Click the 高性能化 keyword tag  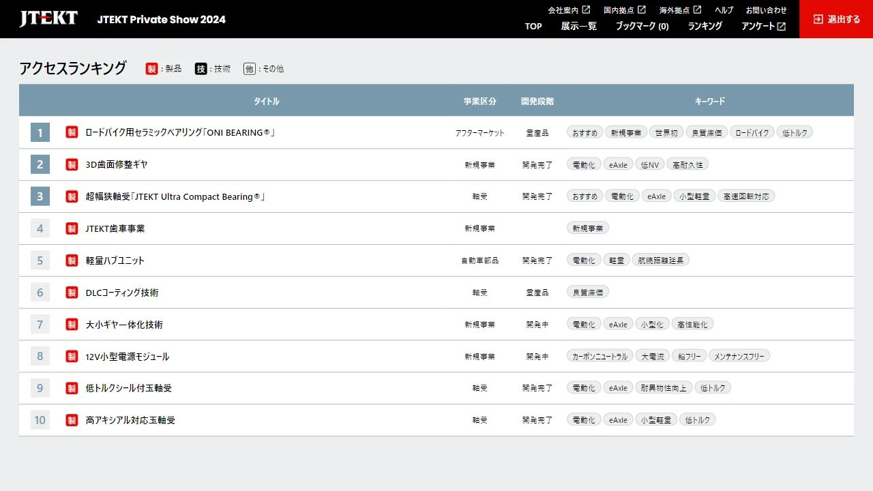point(692,325)
